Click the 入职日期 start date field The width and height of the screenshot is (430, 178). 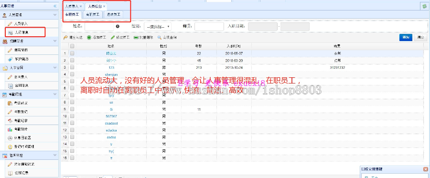click(263, 27)
